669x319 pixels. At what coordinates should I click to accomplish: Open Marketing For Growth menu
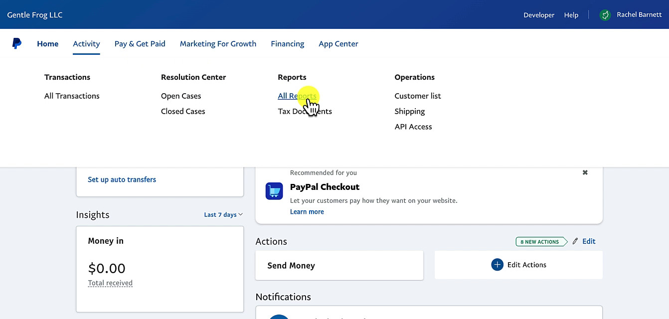(218, 44)
